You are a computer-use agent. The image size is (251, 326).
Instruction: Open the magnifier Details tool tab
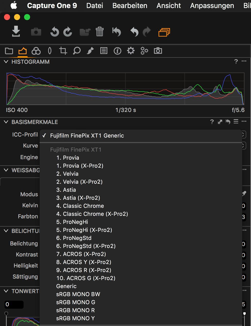tap(77, 51)
